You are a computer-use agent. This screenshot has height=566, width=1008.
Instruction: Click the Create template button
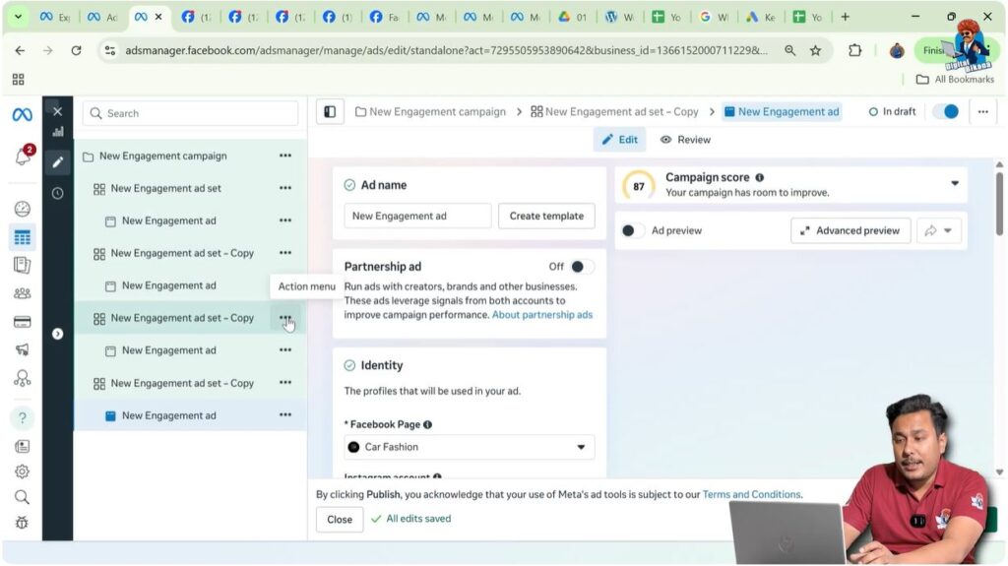(546, 217)
